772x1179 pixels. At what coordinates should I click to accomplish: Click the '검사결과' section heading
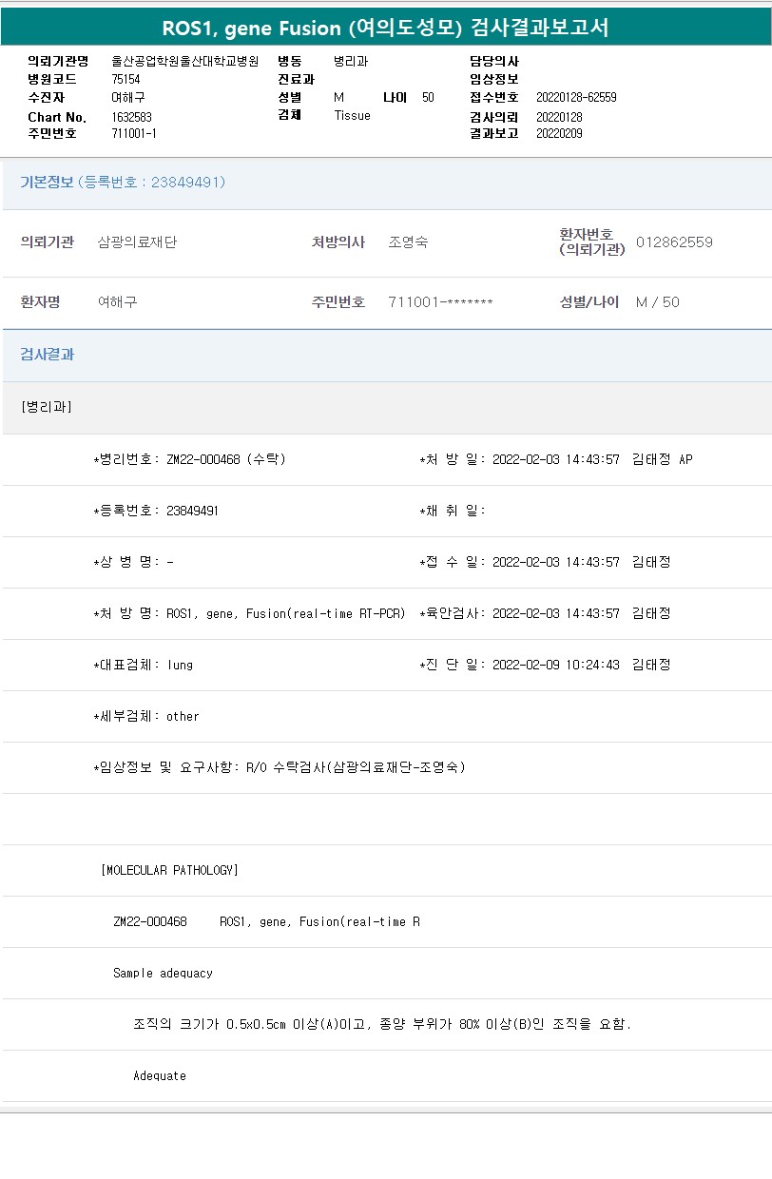pos(48,355)
